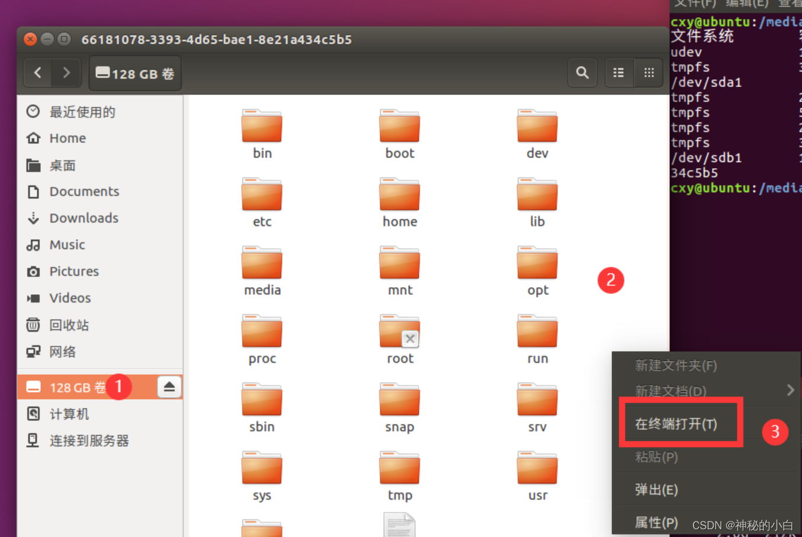Click udev line in terminal window
This screenshot has width=802, height=537.
coord(686,52)
